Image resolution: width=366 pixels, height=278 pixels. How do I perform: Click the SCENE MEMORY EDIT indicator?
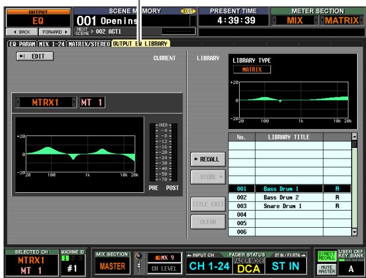tap(188, 11)
